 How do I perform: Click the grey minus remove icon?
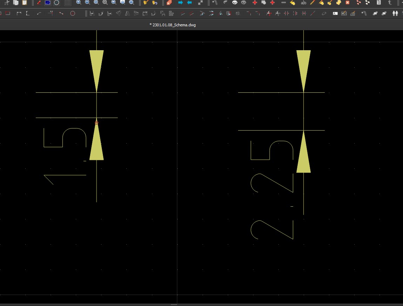[x=284, y=2]
